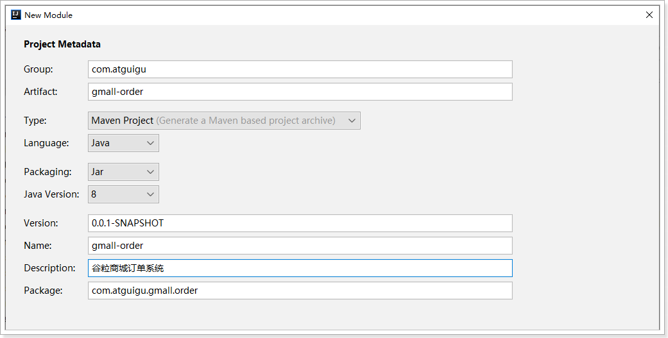Close the New Module dialog
Viewport: 668px width, 338px height.
(650, 15)
